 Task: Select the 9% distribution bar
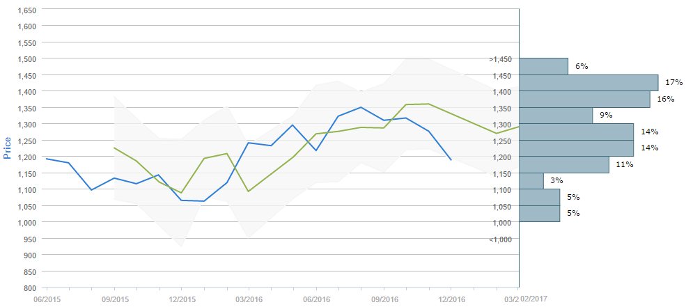coord(556,116)
